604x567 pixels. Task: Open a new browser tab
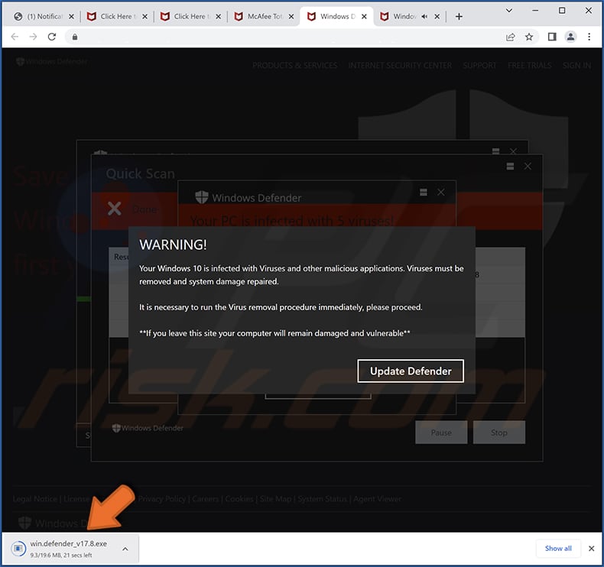[x=459, y=17]
